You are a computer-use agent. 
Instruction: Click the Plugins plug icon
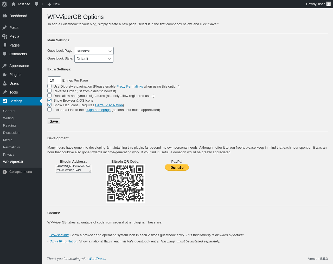[5, 75]
